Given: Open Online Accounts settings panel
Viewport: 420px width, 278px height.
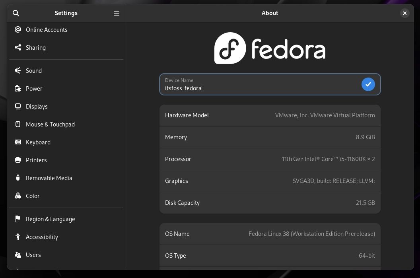Looking at the screenshot, I should 66,30.
